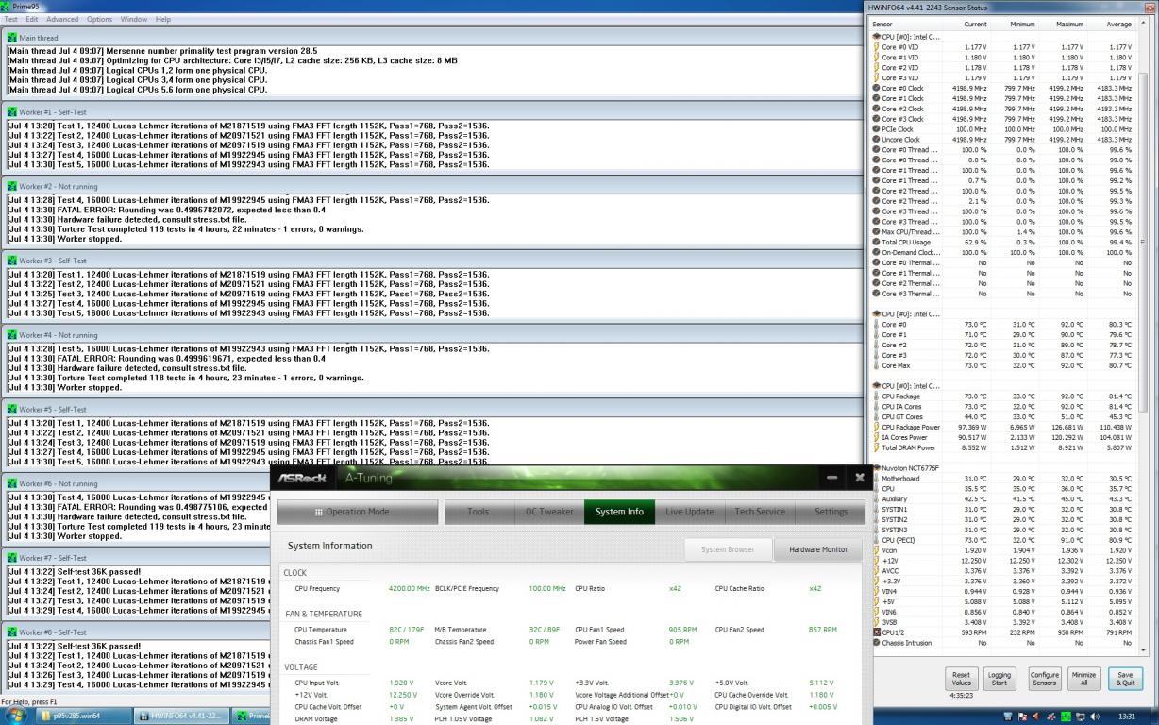Screen dimensions: 1159x725
Task: Click the Chassis Intrusion sensor icon
Action: [x=876, y=643]
